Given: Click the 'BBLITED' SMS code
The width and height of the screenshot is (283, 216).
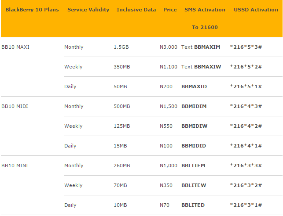Looking at the screenshot, I should 193,205.
